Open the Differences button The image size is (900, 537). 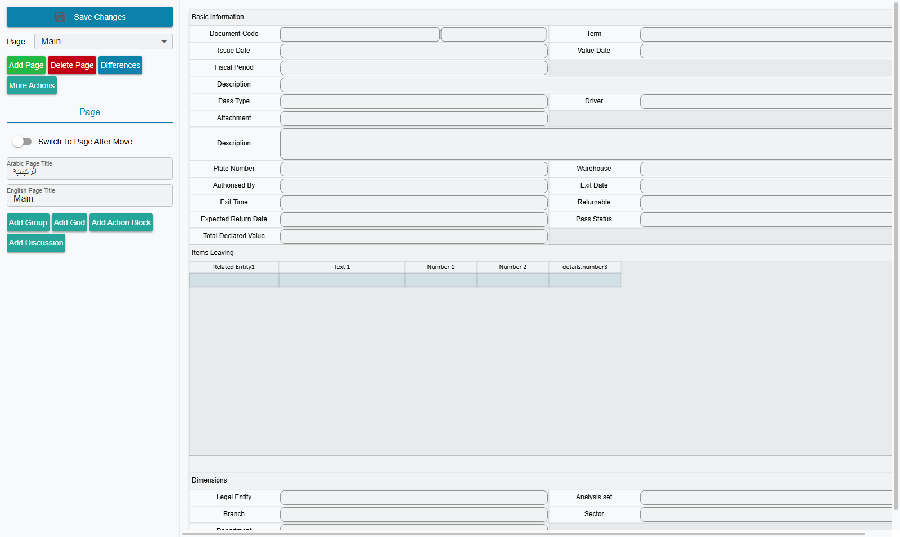[120, 65]
